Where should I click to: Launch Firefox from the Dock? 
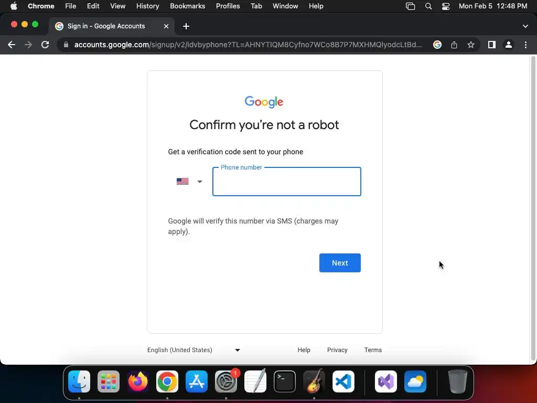pos(138,381)
